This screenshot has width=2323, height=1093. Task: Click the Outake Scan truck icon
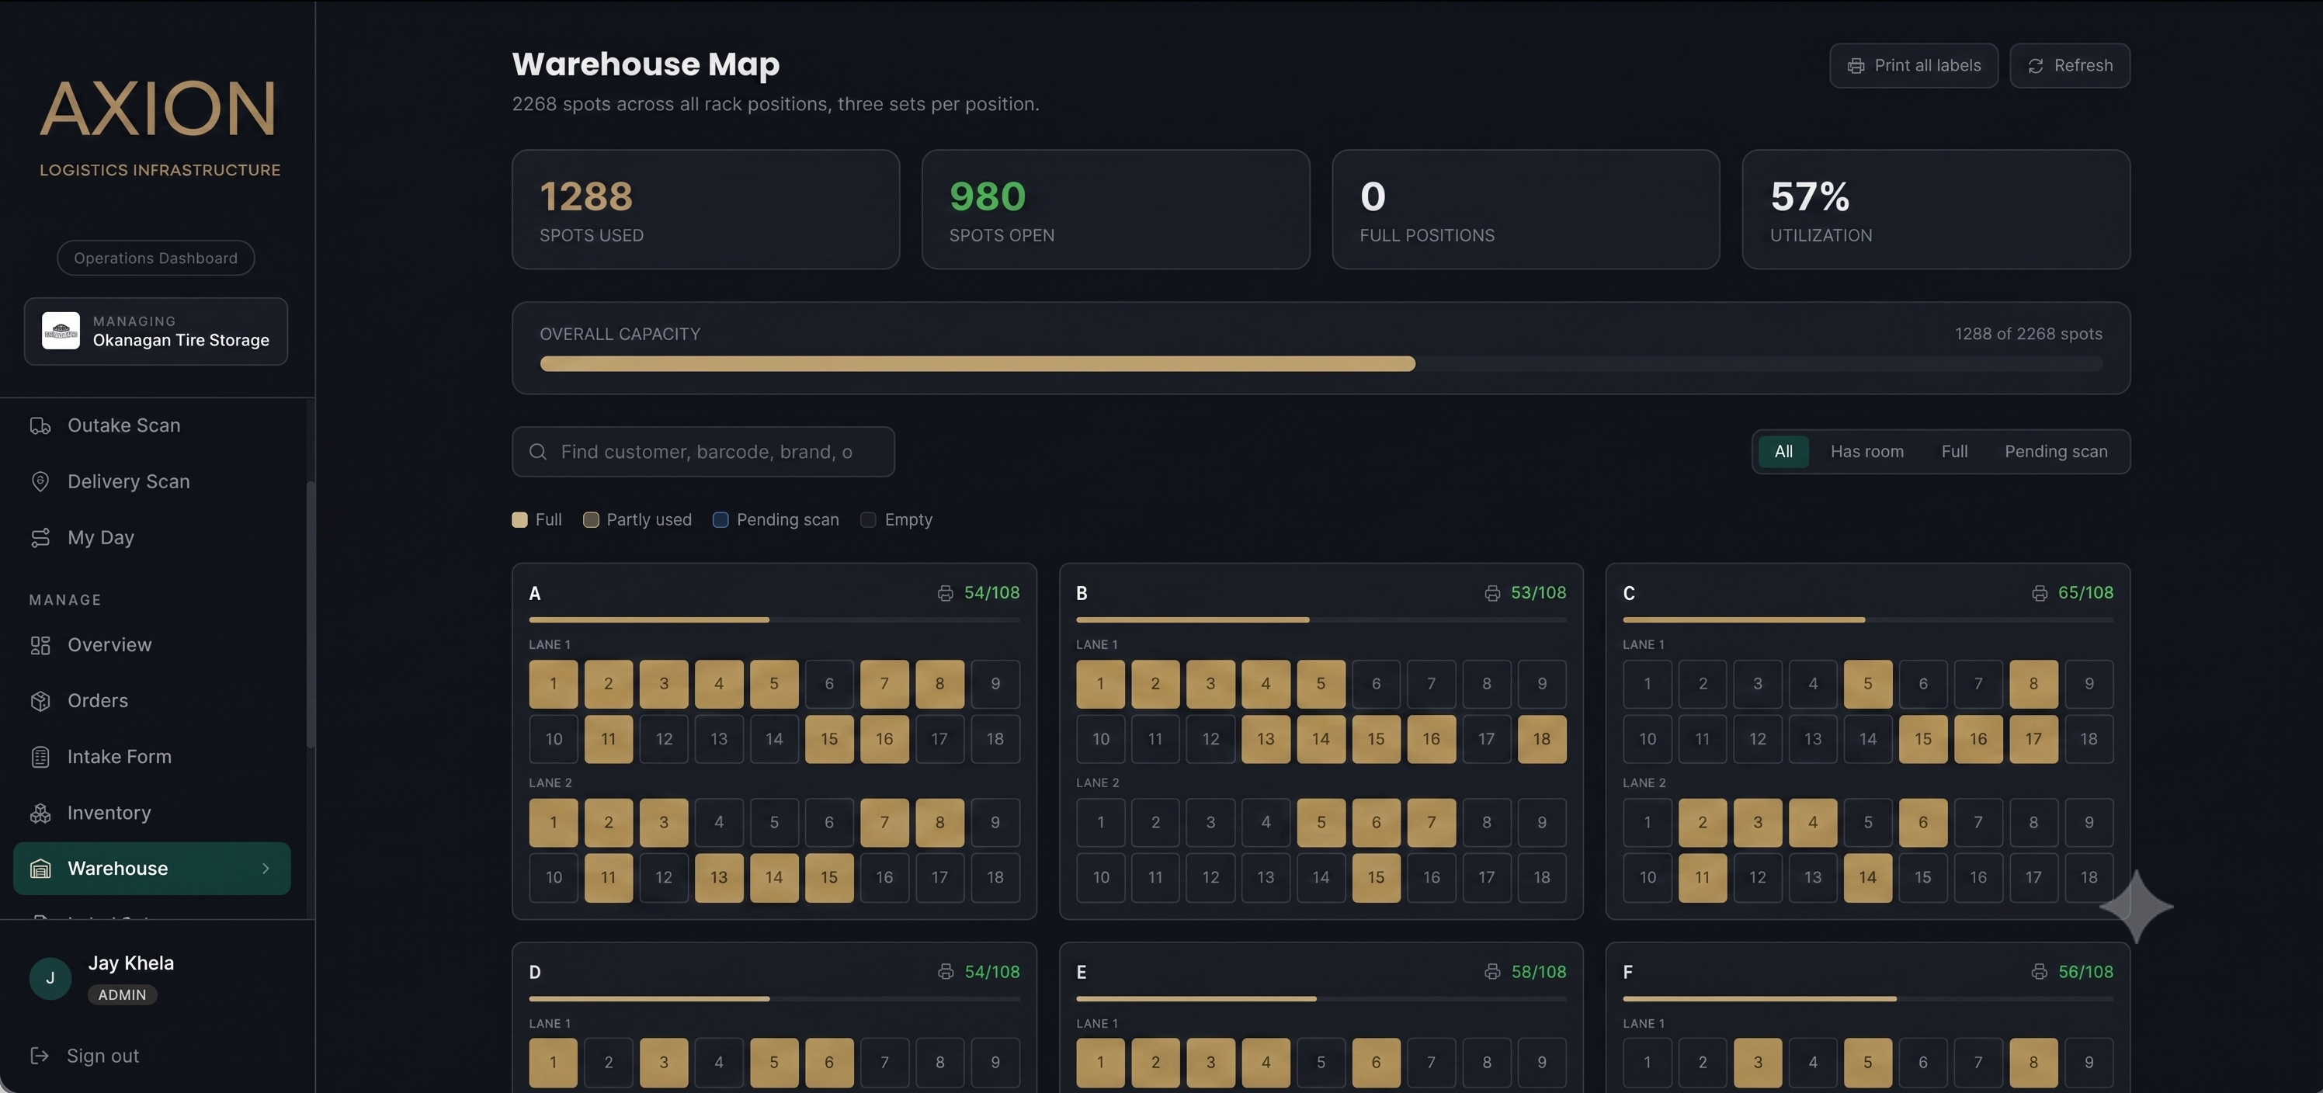(40, 425)
